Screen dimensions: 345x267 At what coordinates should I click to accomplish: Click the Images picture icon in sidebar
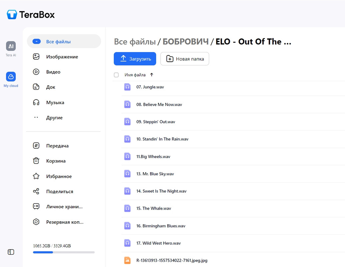36,56
